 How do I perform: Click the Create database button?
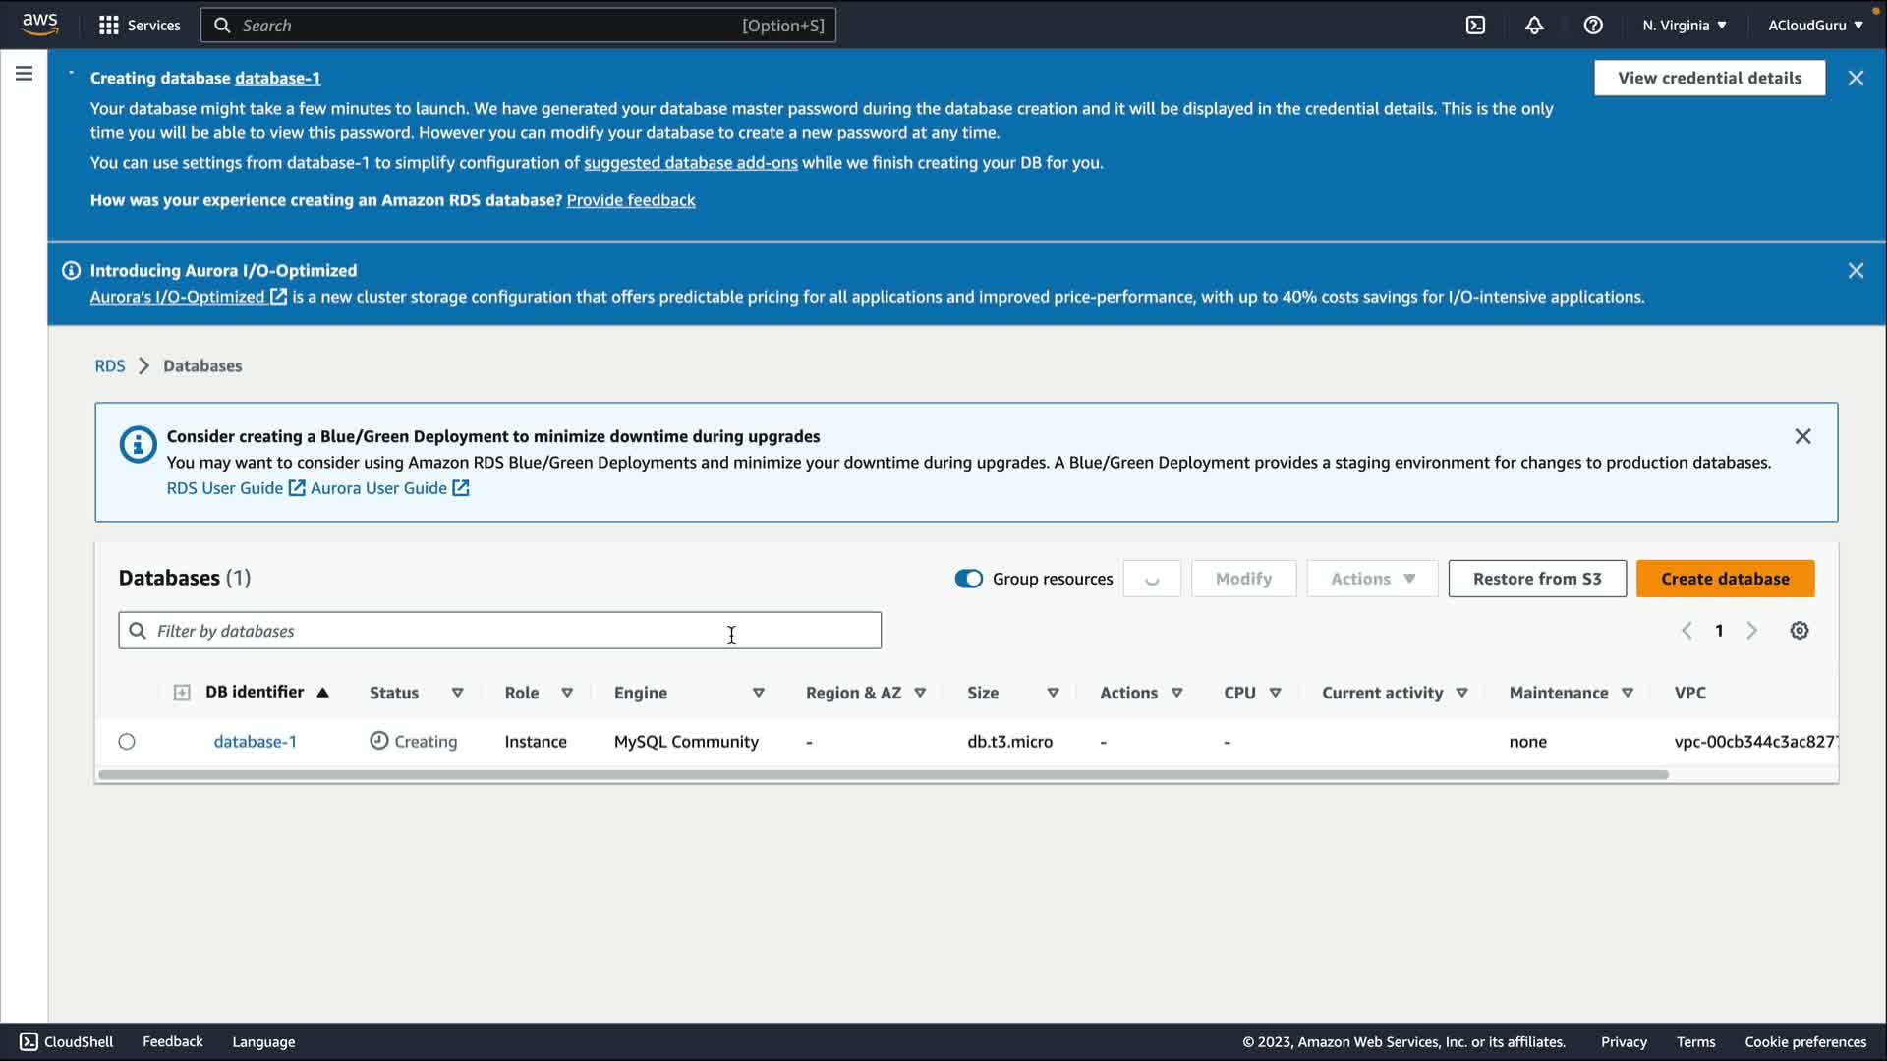tap(1725, 579)
